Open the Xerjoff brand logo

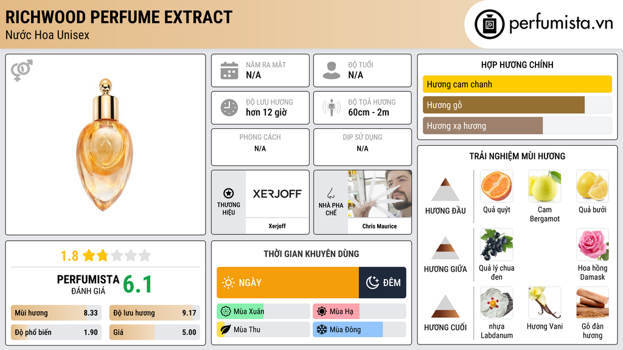277,194
